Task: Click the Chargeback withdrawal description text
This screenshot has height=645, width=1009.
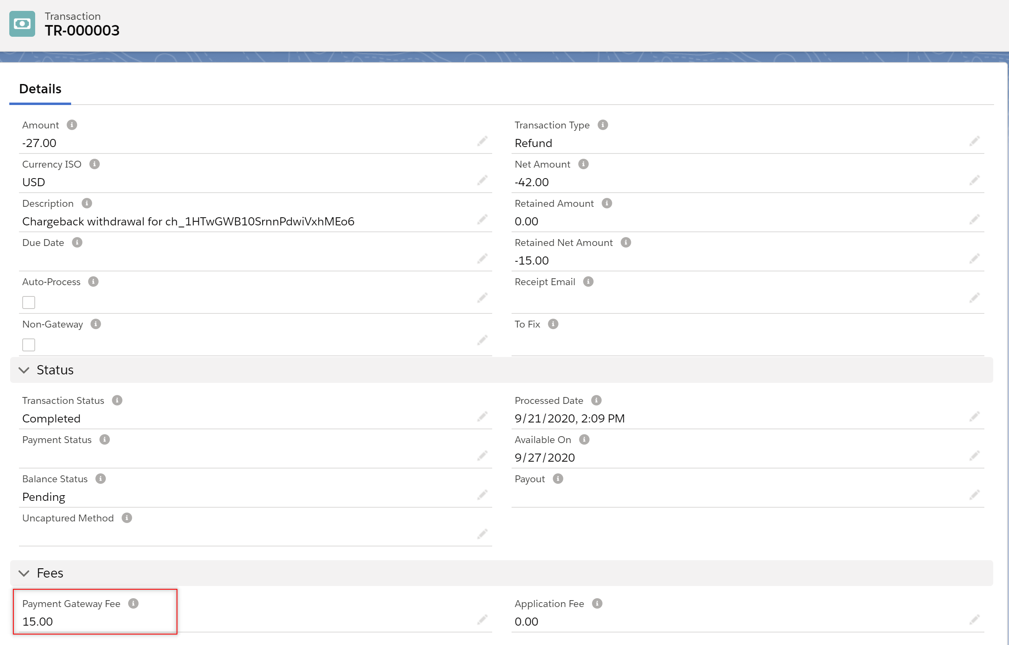Action: click(x=188, y=222)
